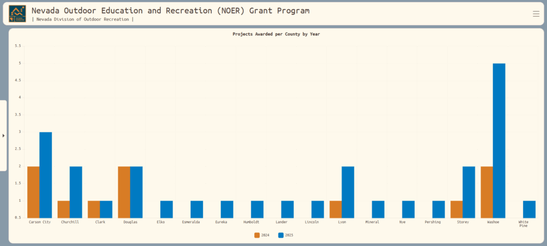Click the Nevada Outdoor Recreation logo
The height and width of the screenshot is (246, 547).
click(18, 14)
